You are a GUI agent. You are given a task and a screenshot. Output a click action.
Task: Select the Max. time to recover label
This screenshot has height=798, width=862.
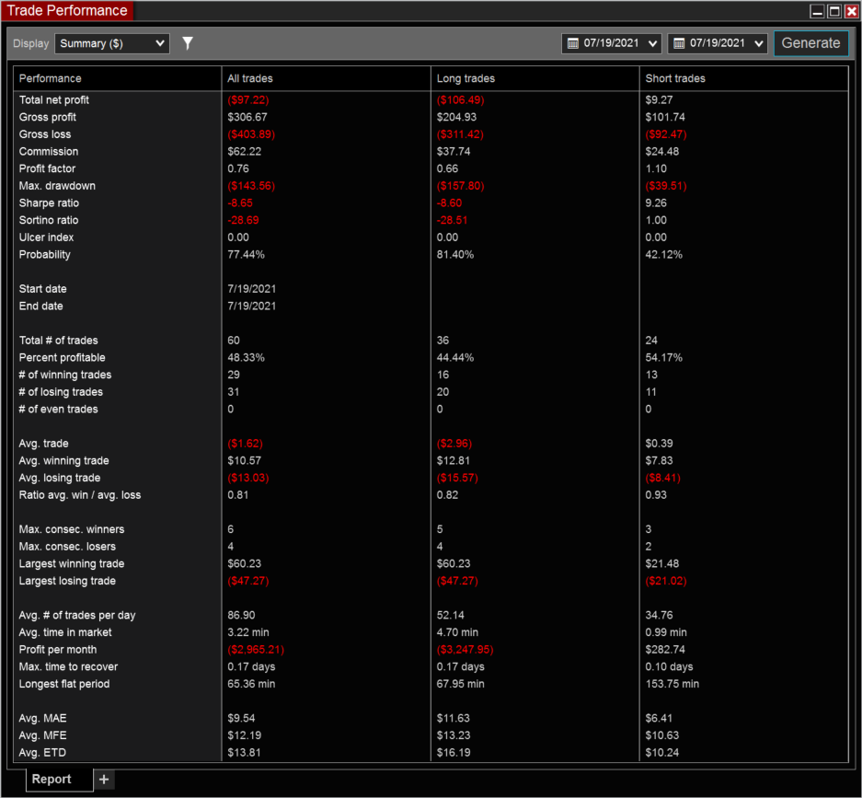point(68,666)
